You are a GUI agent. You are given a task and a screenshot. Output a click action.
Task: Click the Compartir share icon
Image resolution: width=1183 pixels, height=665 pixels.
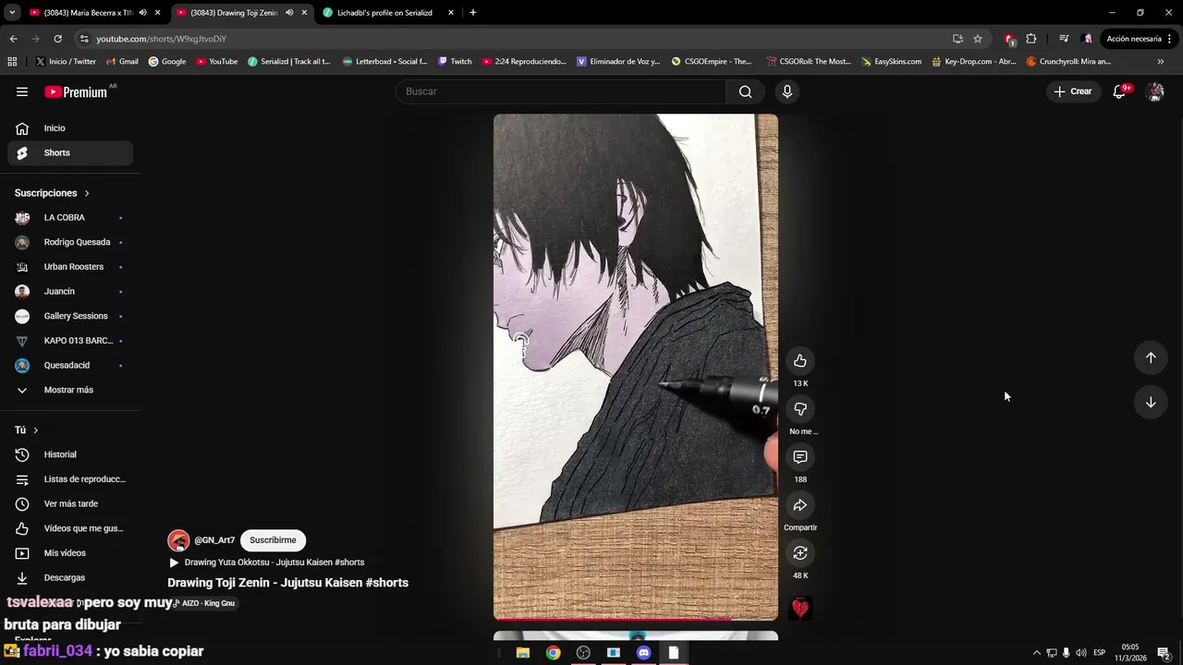pyautogui.click(x=800, y=505)
